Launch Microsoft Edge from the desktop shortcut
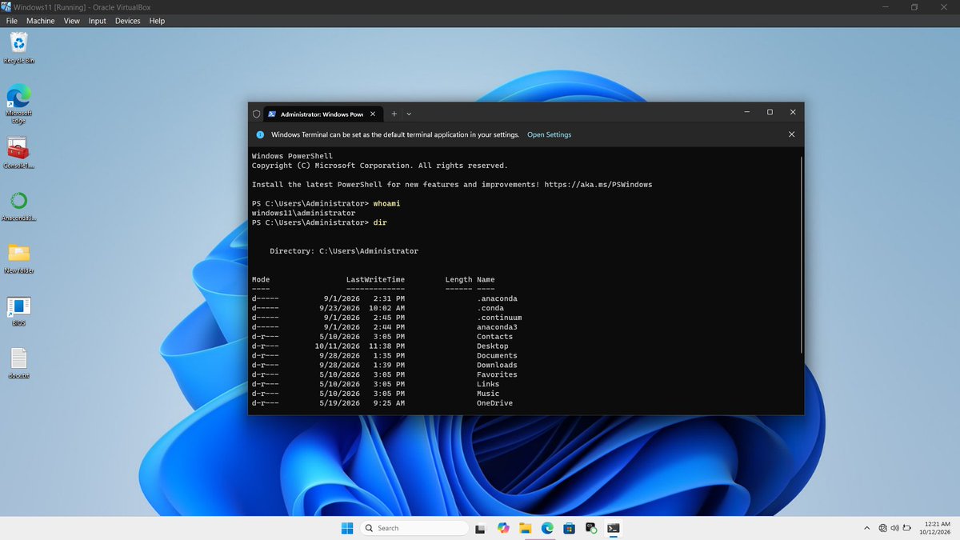Viewport: 960px width, 540px height. 19,104
